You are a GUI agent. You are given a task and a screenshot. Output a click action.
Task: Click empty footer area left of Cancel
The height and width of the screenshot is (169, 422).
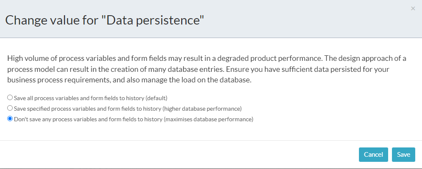(169, 155)
